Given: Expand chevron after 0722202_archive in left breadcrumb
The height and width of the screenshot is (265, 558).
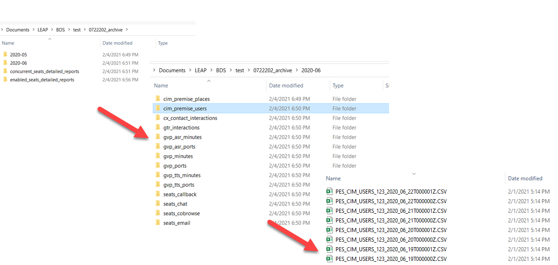Looking at the screenshot, I should [127, 30].
